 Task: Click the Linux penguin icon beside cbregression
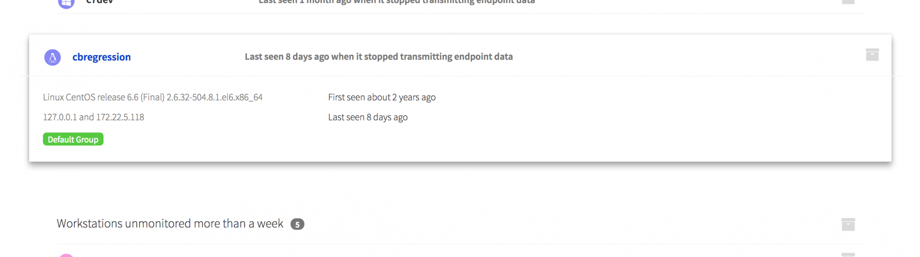(x=53, y=57)
